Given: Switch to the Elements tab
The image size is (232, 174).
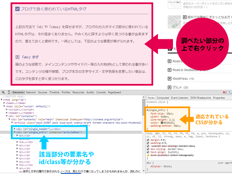Looking at the screenshot, I should [x=18, y=92].
